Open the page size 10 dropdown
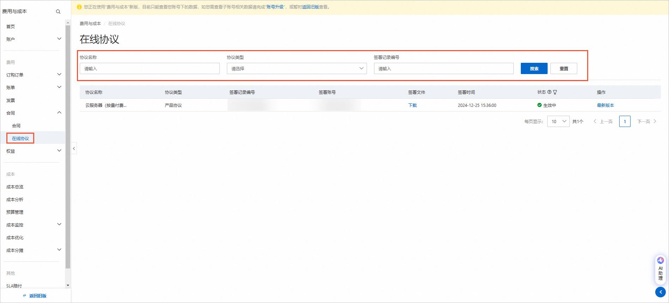669x303 pixels. click(x=558, y=121)
